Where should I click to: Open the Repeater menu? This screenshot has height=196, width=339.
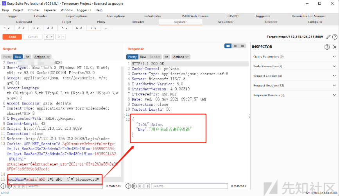pyautogui.click(x=50, y=10)
